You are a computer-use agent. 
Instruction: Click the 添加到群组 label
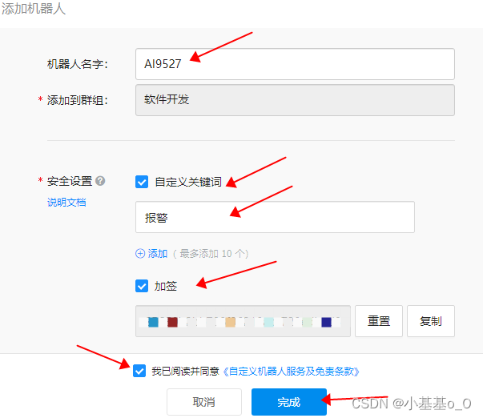78,100
